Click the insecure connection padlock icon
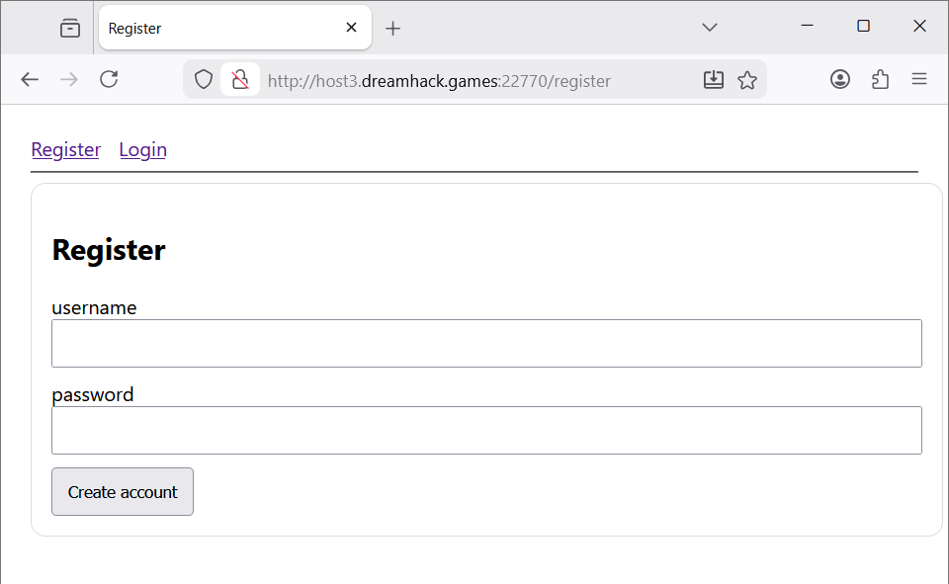949x584 pixels. [x=240, y=79]
